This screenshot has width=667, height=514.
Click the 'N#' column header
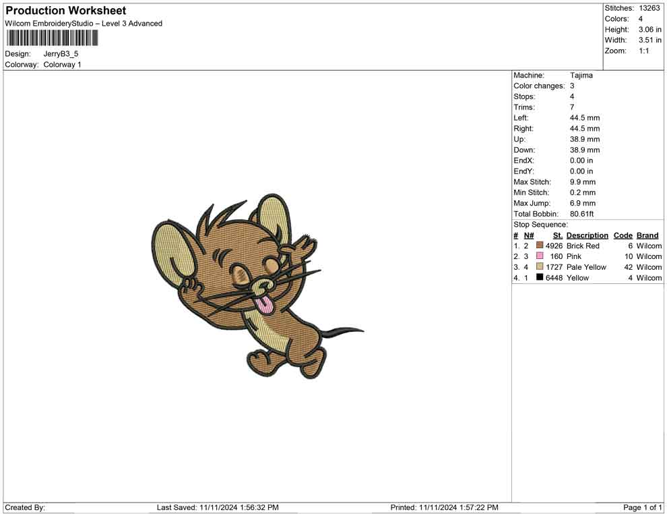pos(529,235)
